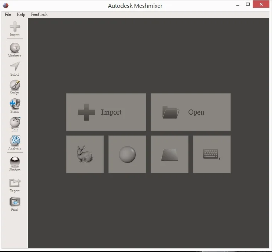Click the large Import button in center
This screenshot has height=252, width=272.
pyautogui.click(x=106, y=112)
